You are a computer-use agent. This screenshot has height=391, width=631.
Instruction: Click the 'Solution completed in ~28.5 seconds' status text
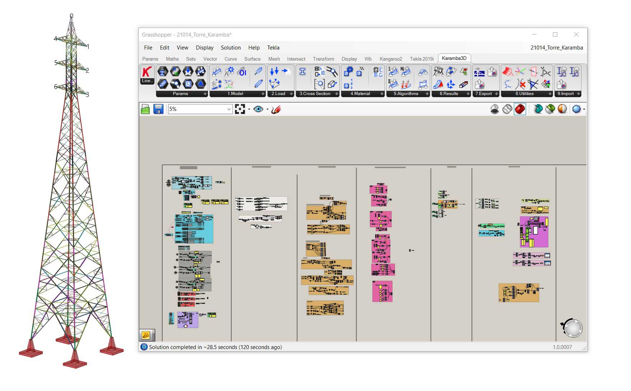tap(215, 347)
